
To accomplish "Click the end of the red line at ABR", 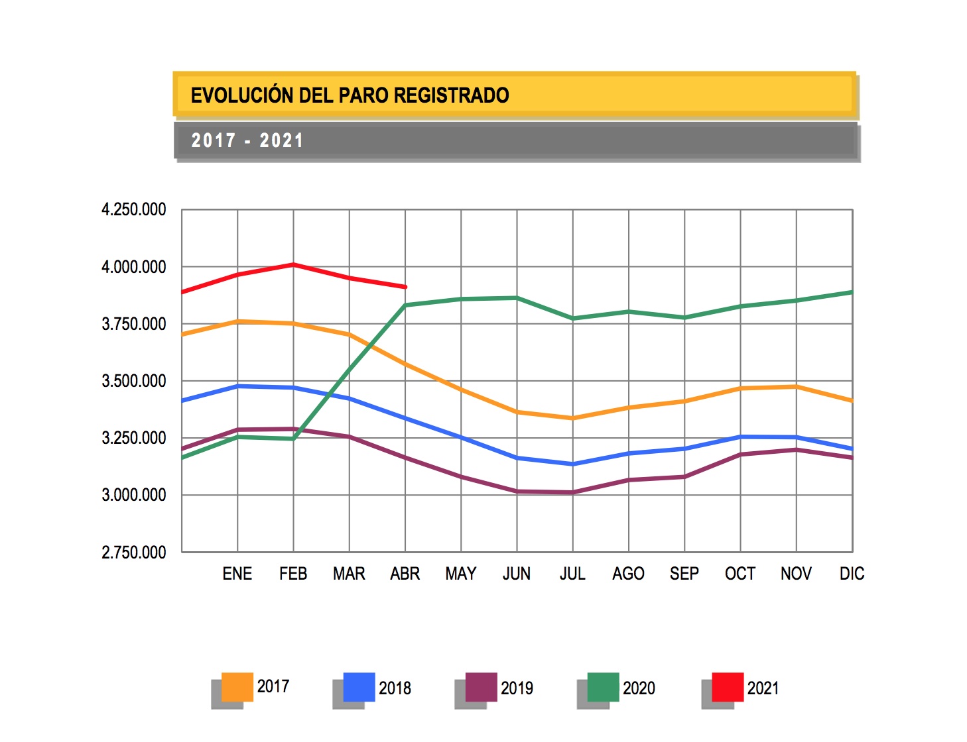I will pyautogui.click(x=405, y=287).
